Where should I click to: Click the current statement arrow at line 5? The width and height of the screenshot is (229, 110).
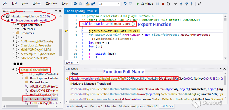click(67, 31)
